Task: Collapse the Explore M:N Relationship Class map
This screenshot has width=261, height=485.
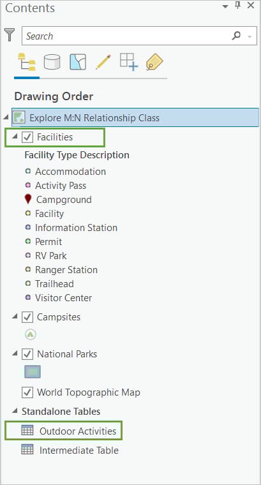Action: 6,117
